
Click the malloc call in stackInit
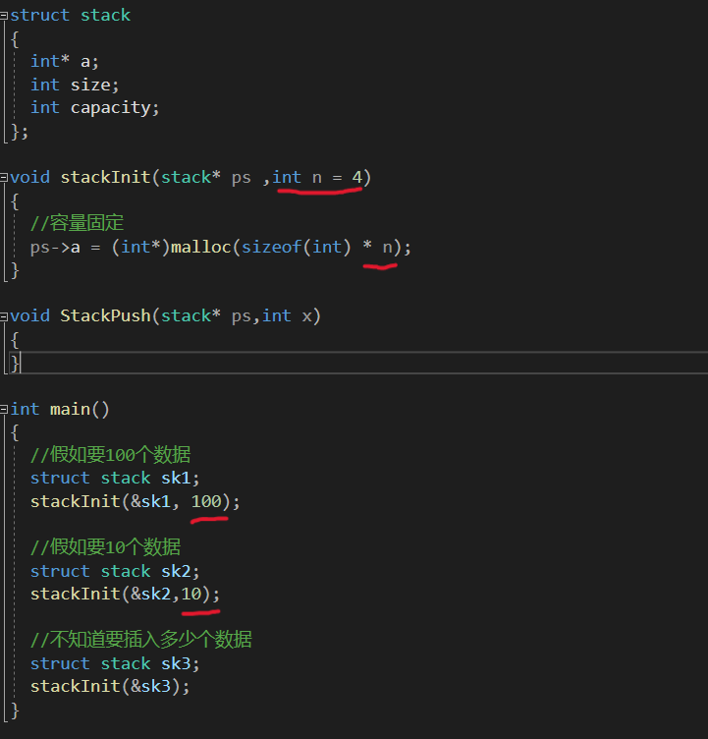(x=291, y=248)
